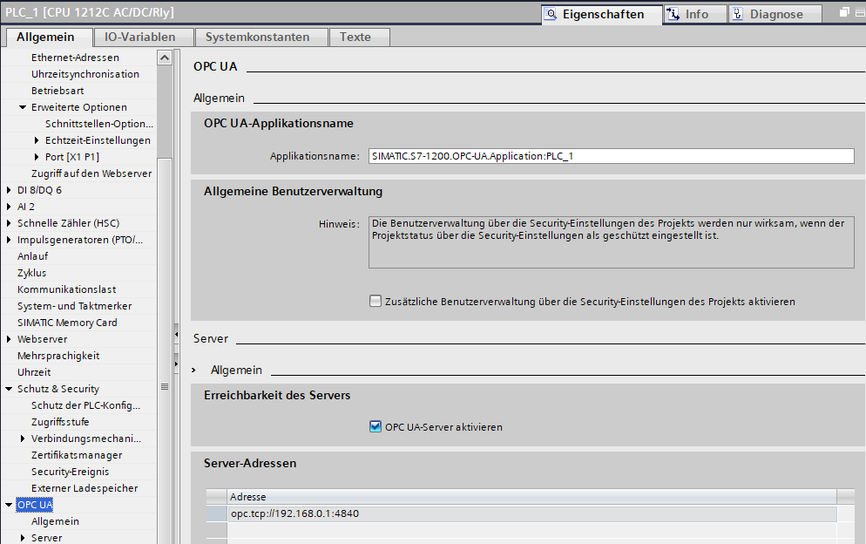866x544 pixels.
Task: Open the Zyklus settings
Action: pos(31,273)
